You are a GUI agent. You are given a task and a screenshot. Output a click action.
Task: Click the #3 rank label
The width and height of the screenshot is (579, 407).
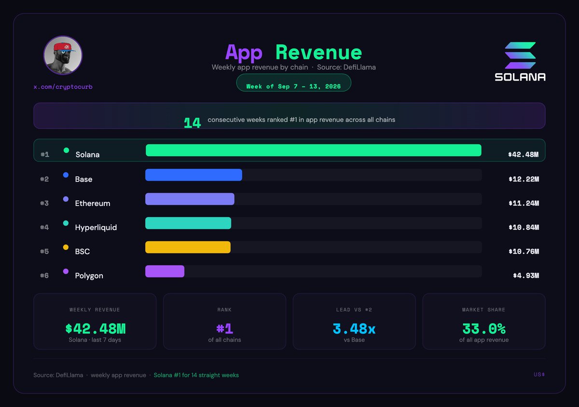(x=44, y=203)
